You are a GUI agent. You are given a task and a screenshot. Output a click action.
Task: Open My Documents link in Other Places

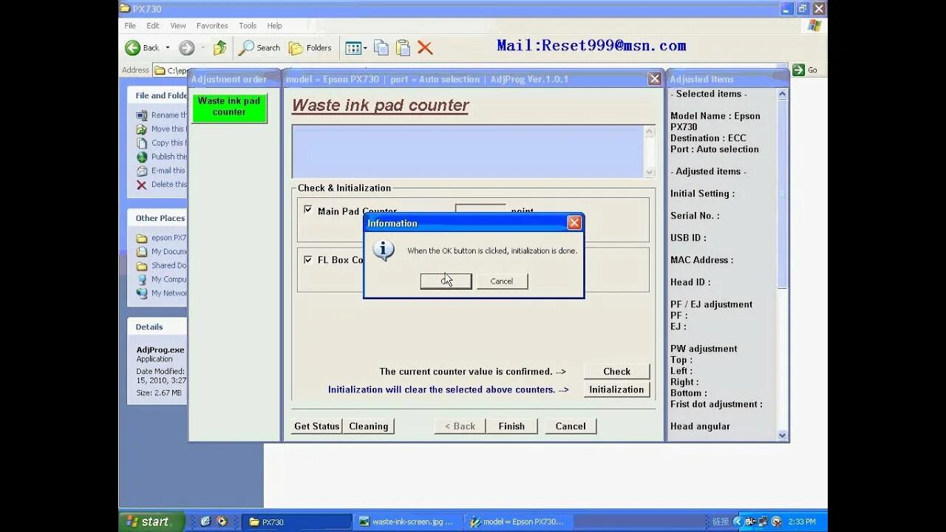161,252
